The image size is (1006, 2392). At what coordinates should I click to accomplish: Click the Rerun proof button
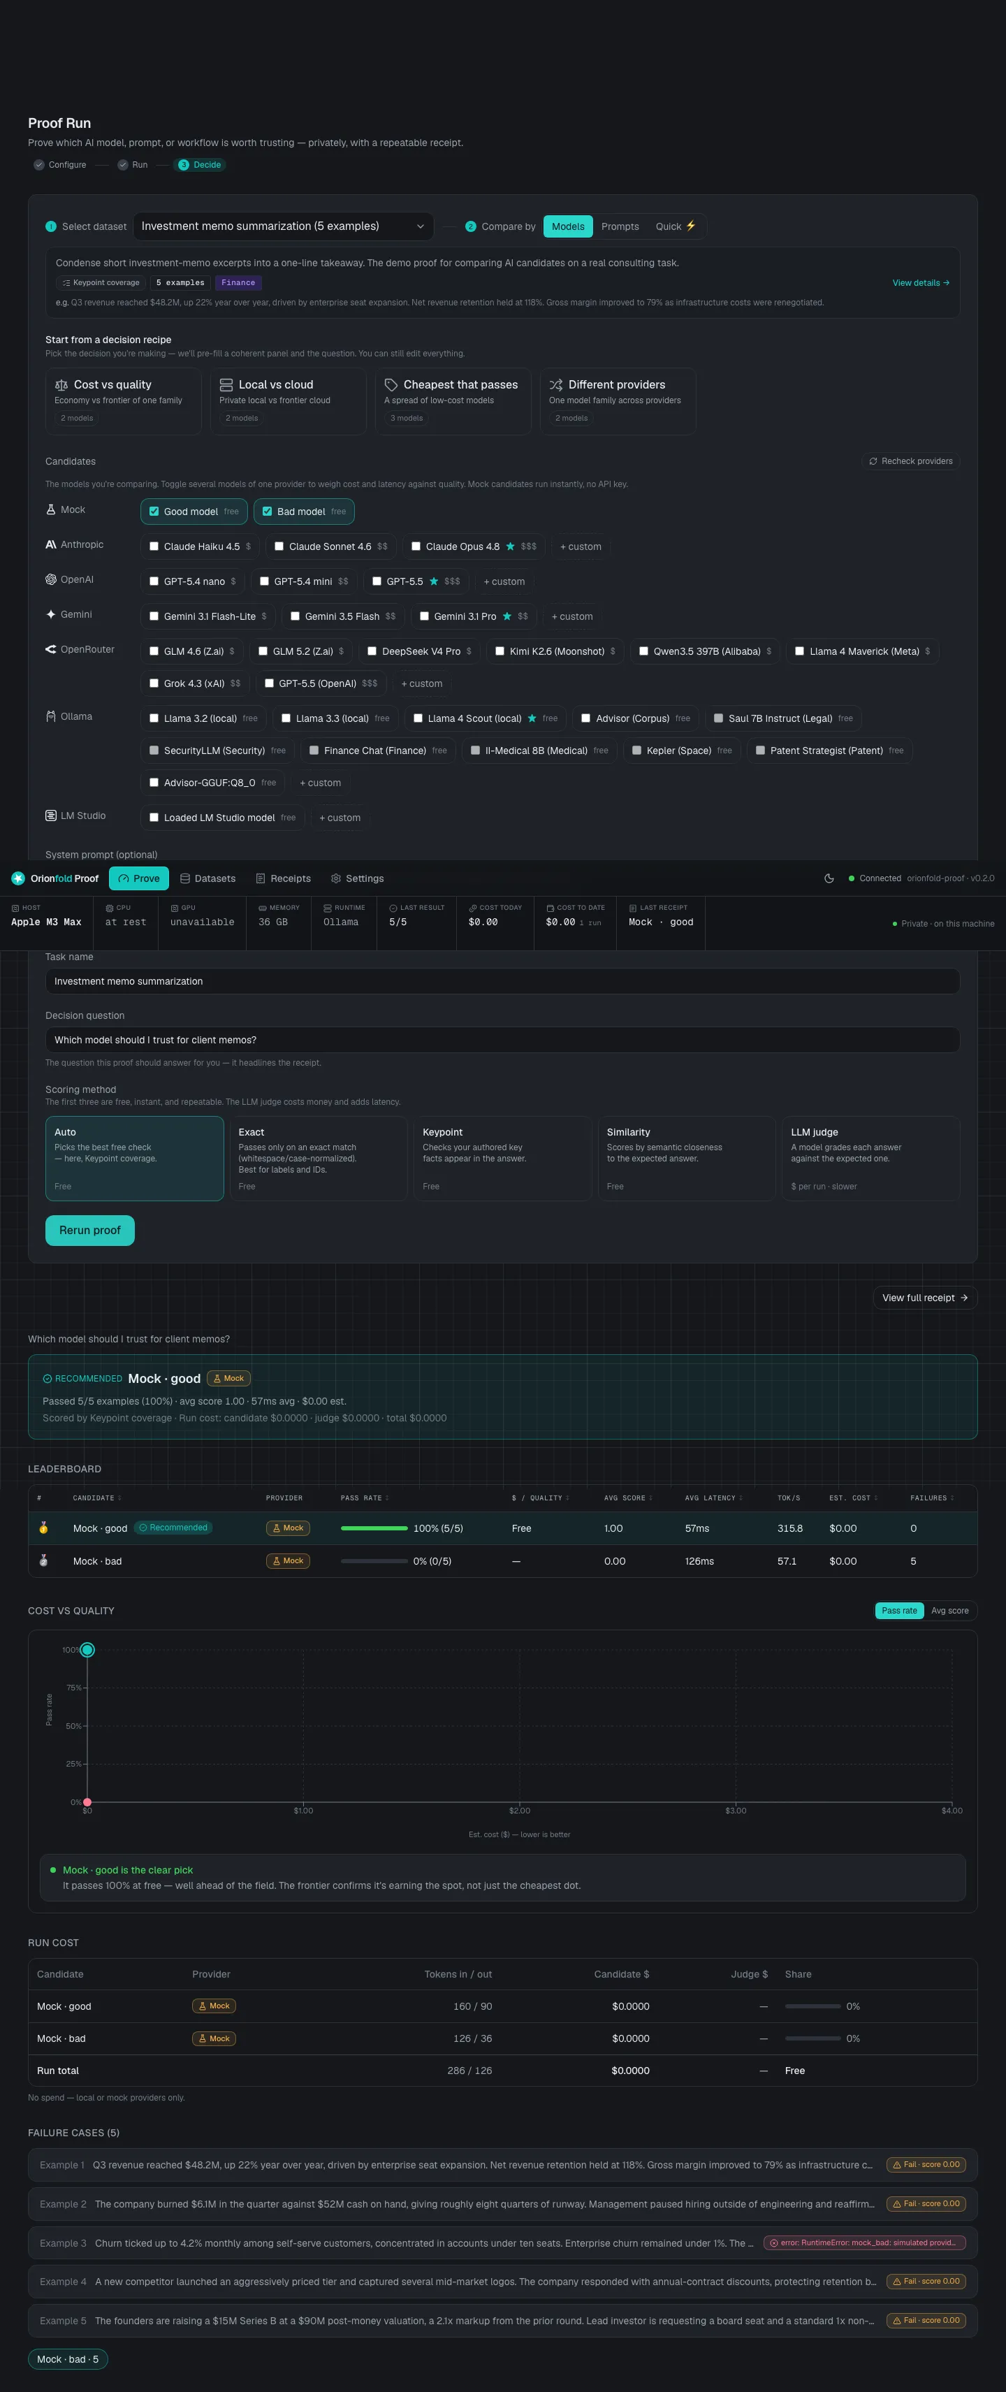point(90,1231)
